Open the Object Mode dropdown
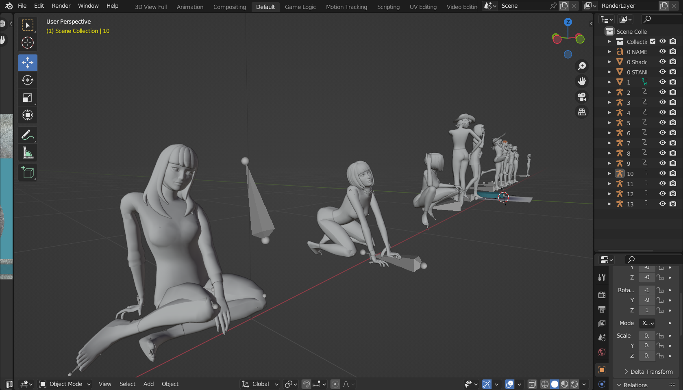683x390 pixels. [65, 384]
